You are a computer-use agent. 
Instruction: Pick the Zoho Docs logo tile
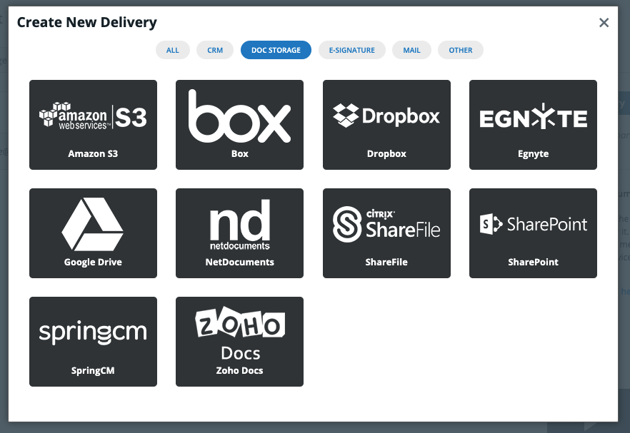click(239, 334)
